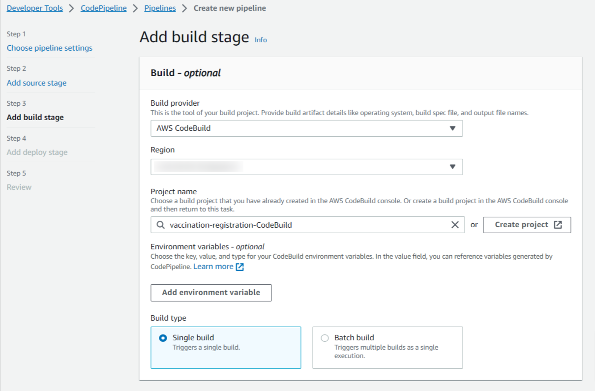Go to Choose pipeline settings step
Image resolution: width=595 pixels, height=391 pixels.
point(50,48)
